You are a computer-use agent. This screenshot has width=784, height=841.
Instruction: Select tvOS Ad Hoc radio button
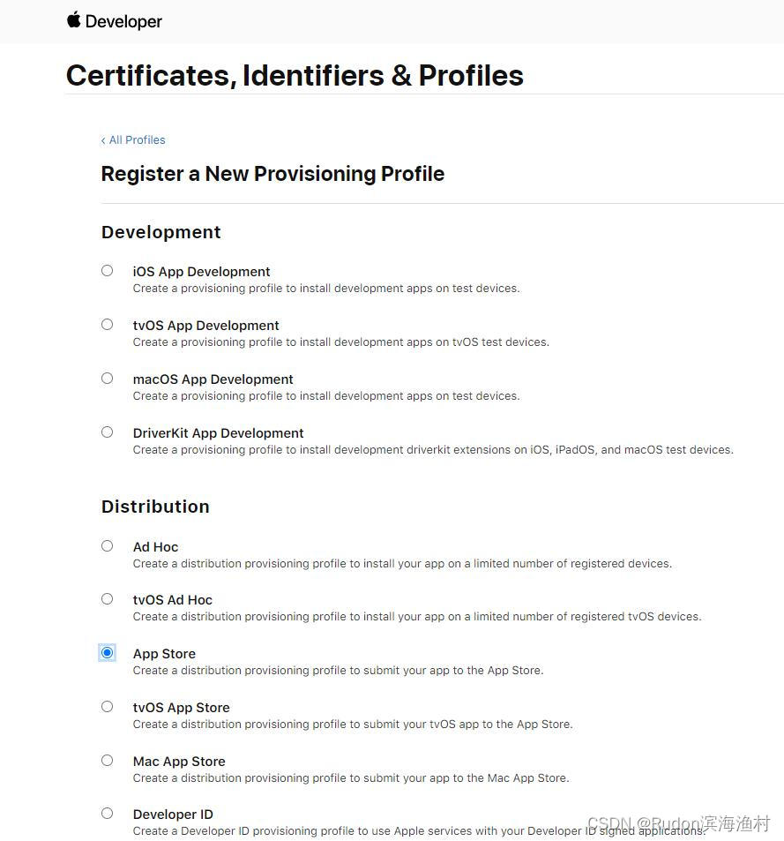pyautogui.click(x=108, y=598)
